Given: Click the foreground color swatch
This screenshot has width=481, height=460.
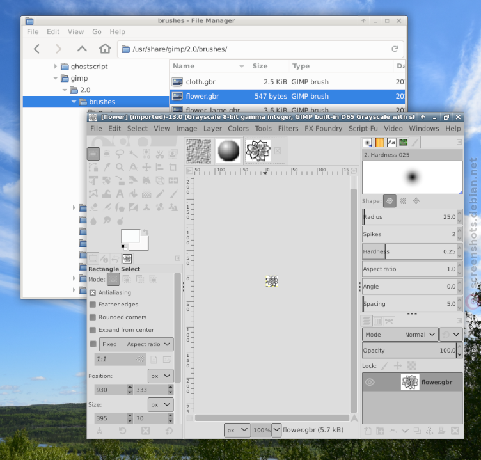Looking at the screenshot, I should (130, 236).
